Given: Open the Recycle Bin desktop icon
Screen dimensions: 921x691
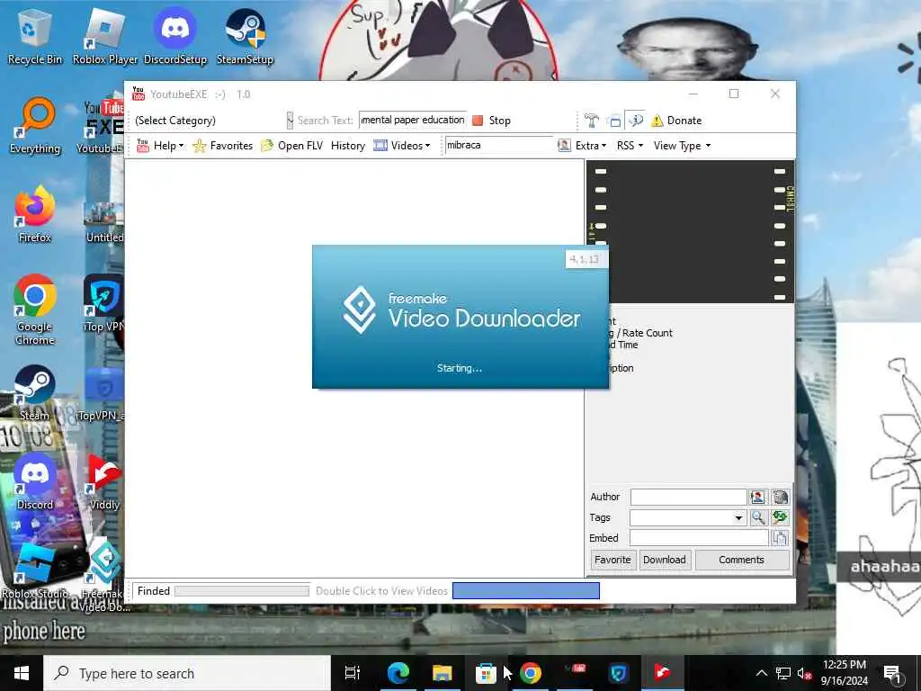Looking at the screenshot, I should point(35,36).
